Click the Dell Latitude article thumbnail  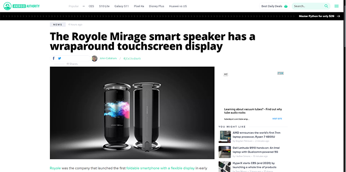pos(225,152)
